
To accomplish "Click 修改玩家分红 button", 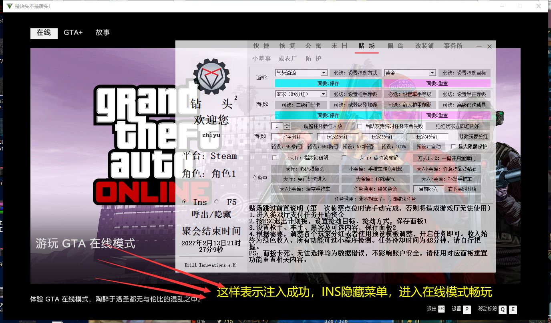I will pos(474,137).
